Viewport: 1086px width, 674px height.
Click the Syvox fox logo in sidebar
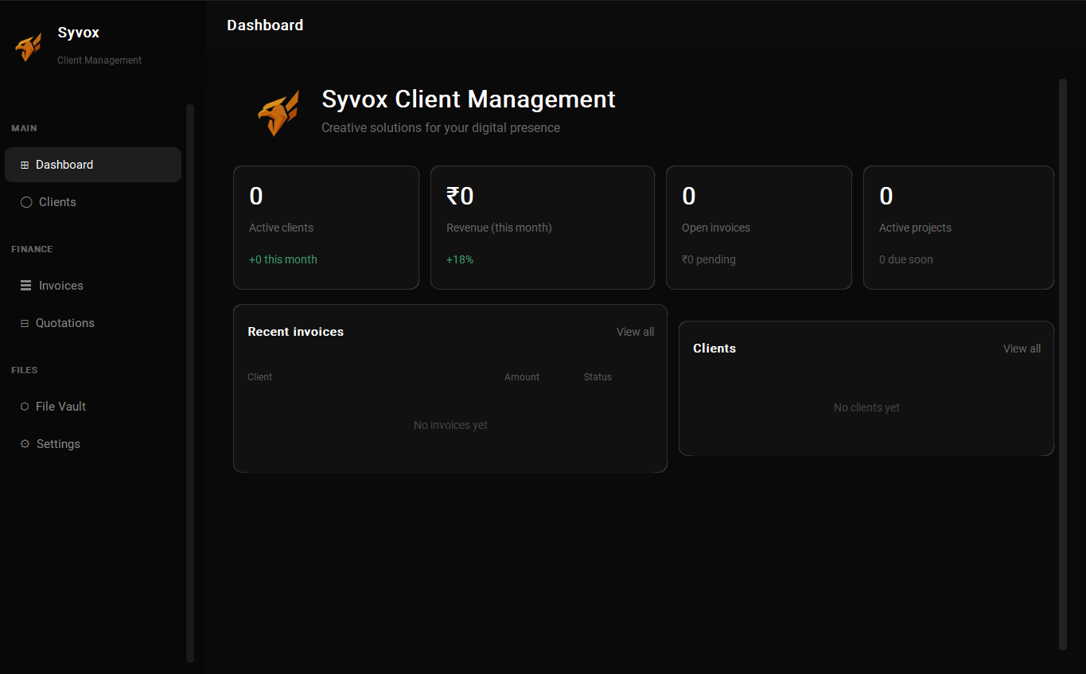pos(29,47)
